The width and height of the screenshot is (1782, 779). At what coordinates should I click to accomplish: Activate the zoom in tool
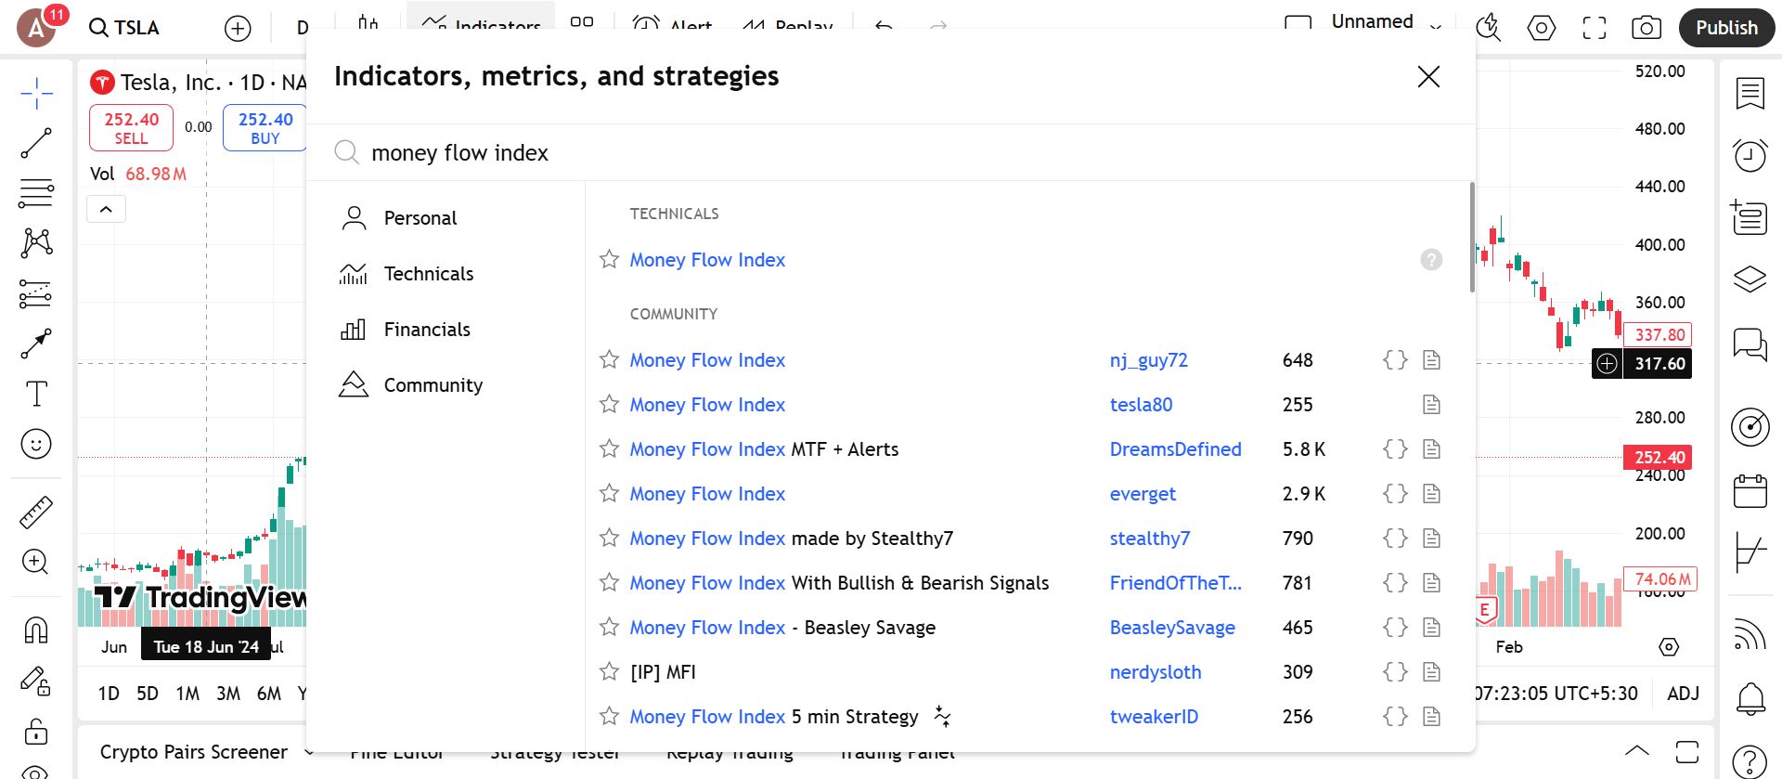(36, 562)
